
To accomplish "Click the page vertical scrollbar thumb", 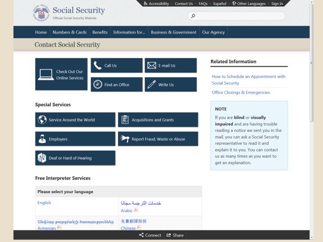I will coord(311,63).
